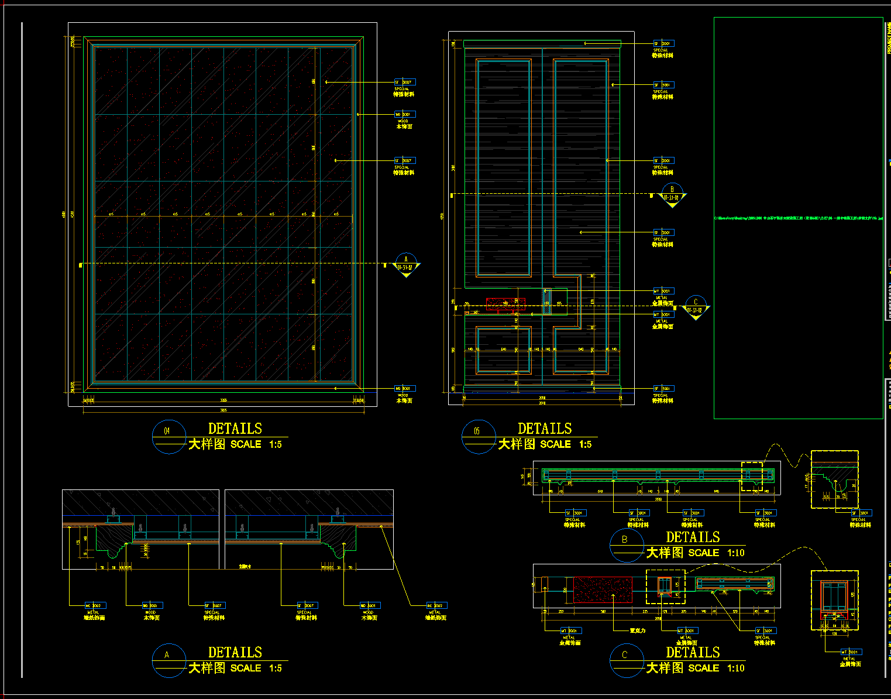891x699 pixels.
Task: Select the small lower-right panel of the door elevation
Action: pyautogui.click(x=581, y=350)
